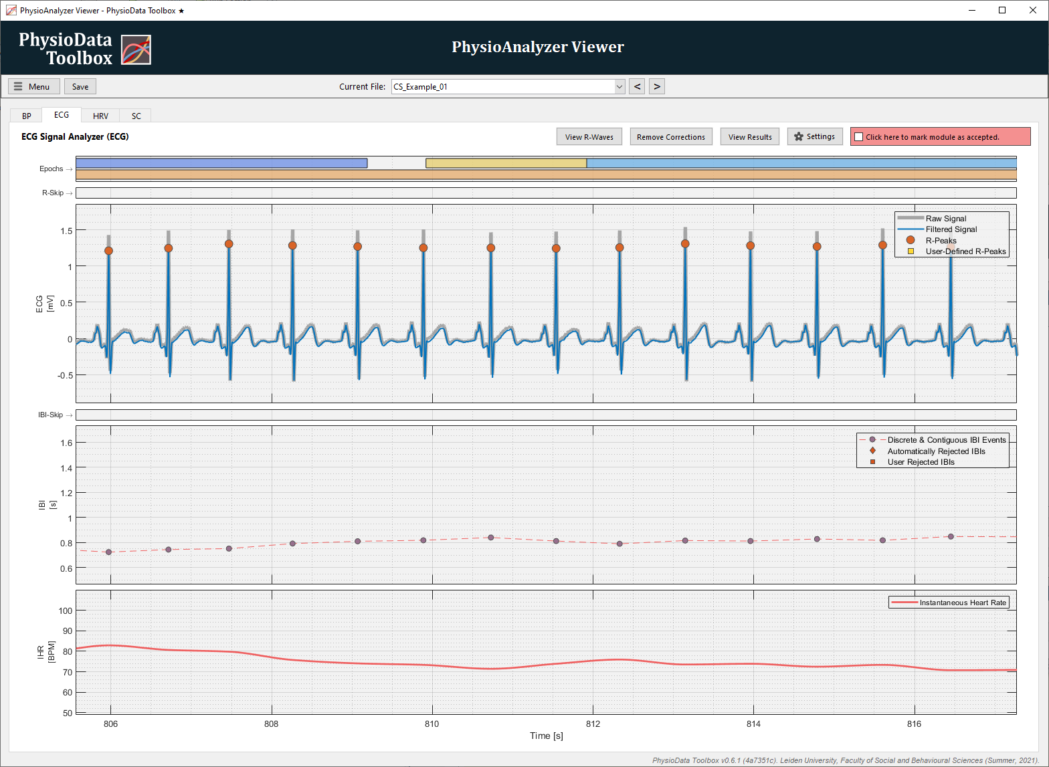Click the first IBI event dot near 806 s
The width and height of the screenshot is (1049, 767).
pyautogui.click(x=109, y=552)
